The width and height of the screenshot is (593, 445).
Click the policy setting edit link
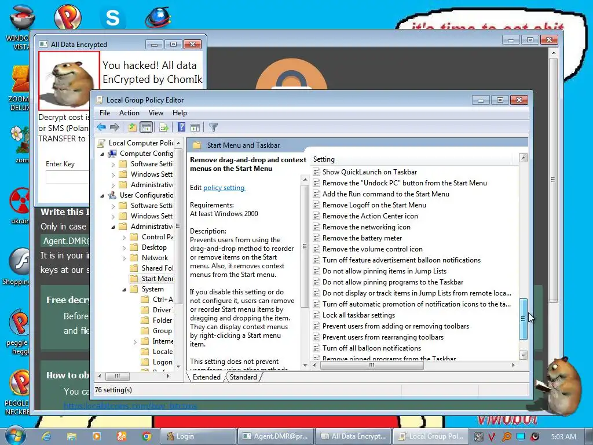224,188
